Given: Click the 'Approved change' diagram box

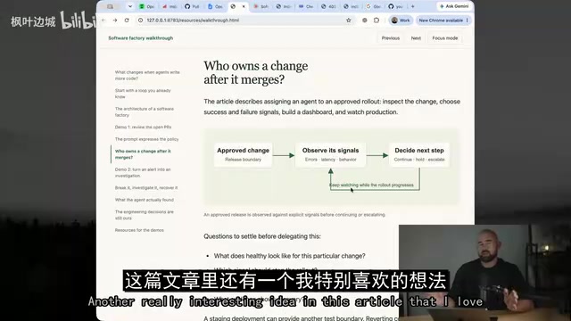Looking at the screenshot, I should pyautogui.click(x=243, y=154).
